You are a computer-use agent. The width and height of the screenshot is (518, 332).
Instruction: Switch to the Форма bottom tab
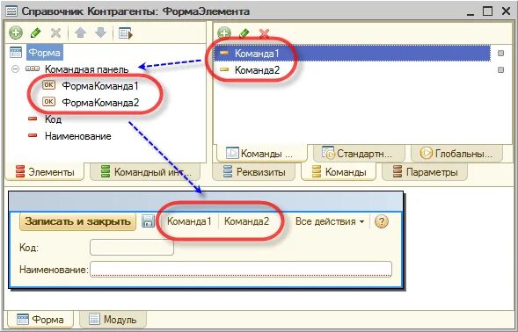pyautogui.click(x=40, y=319)
